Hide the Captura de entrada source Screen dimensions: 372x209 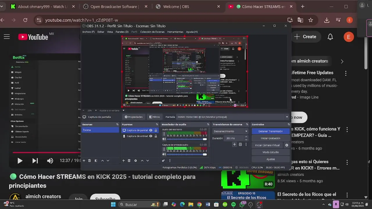[x=151, y=136]
